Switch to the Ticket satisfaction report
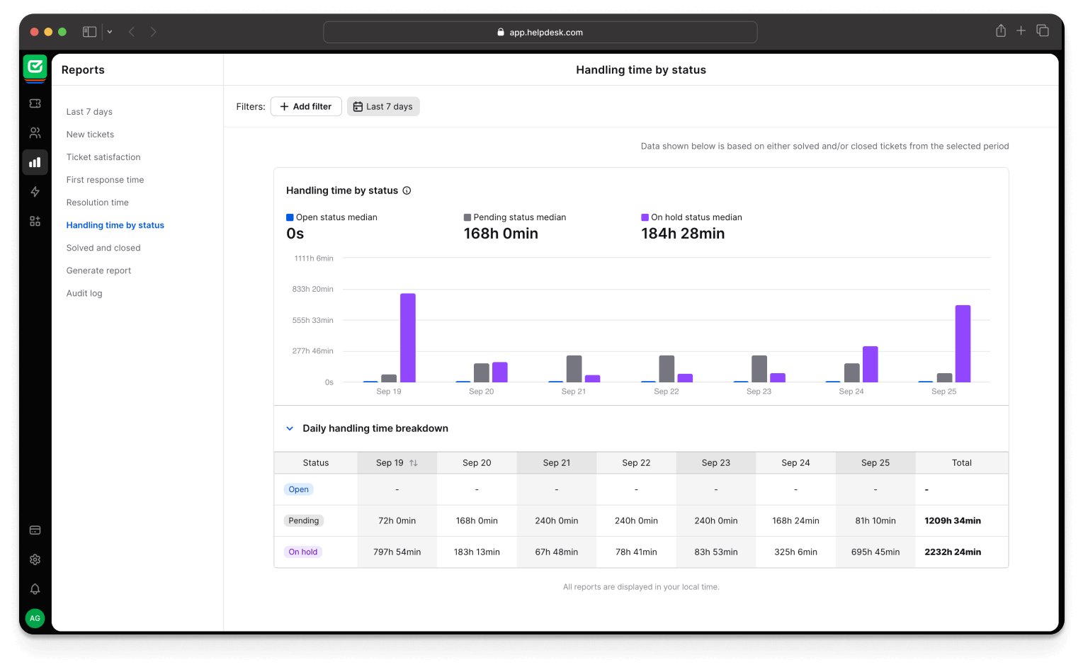This screenshot has height=672, width=1083. coord(103,156)
